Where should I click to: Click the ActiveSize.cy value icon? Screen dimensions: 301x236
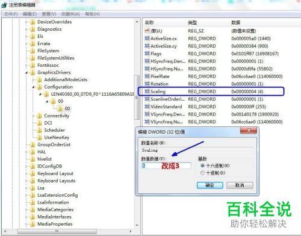tap(147, 46)
